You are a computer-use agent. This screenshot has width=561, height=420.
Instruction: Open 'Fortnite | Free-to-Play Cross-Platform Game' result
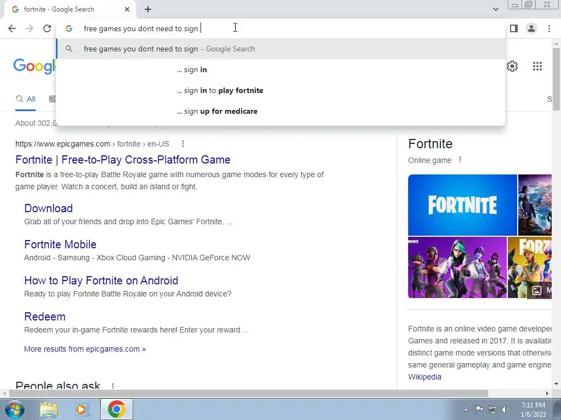[123, 160]
